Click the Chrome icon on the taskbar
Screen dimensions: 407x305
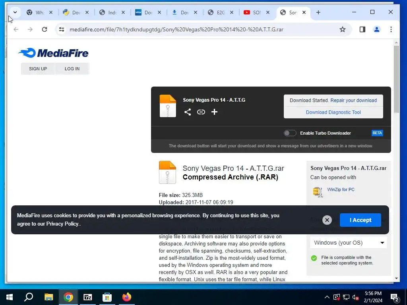[x=68, y=297]
